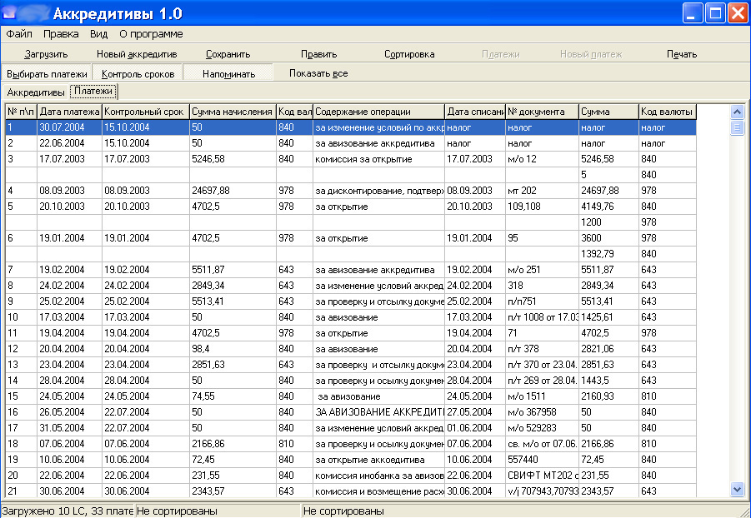Screen dimensions: 751x518
Task: Switch to the Аккредитивы tab
Action: (36, 92)
